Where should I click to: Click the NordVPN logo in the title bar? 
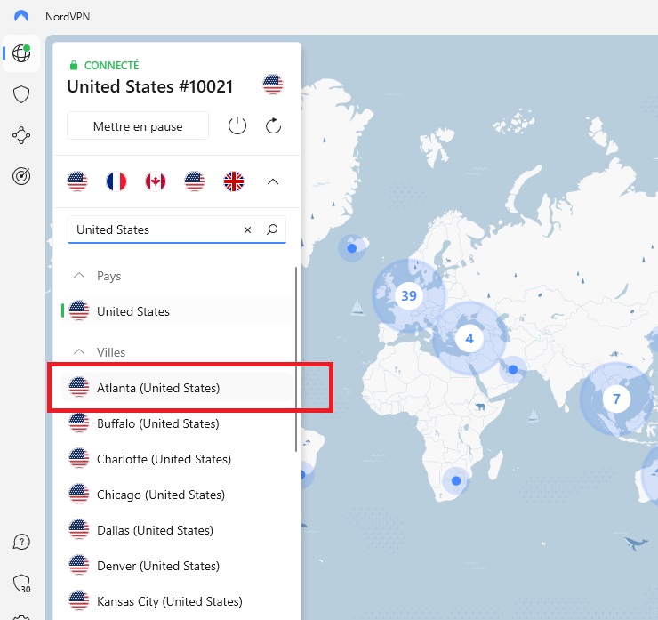pos(21,16)
